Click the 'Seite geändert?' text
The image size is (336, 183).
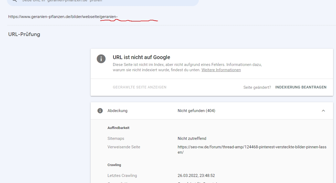point(257,87)
